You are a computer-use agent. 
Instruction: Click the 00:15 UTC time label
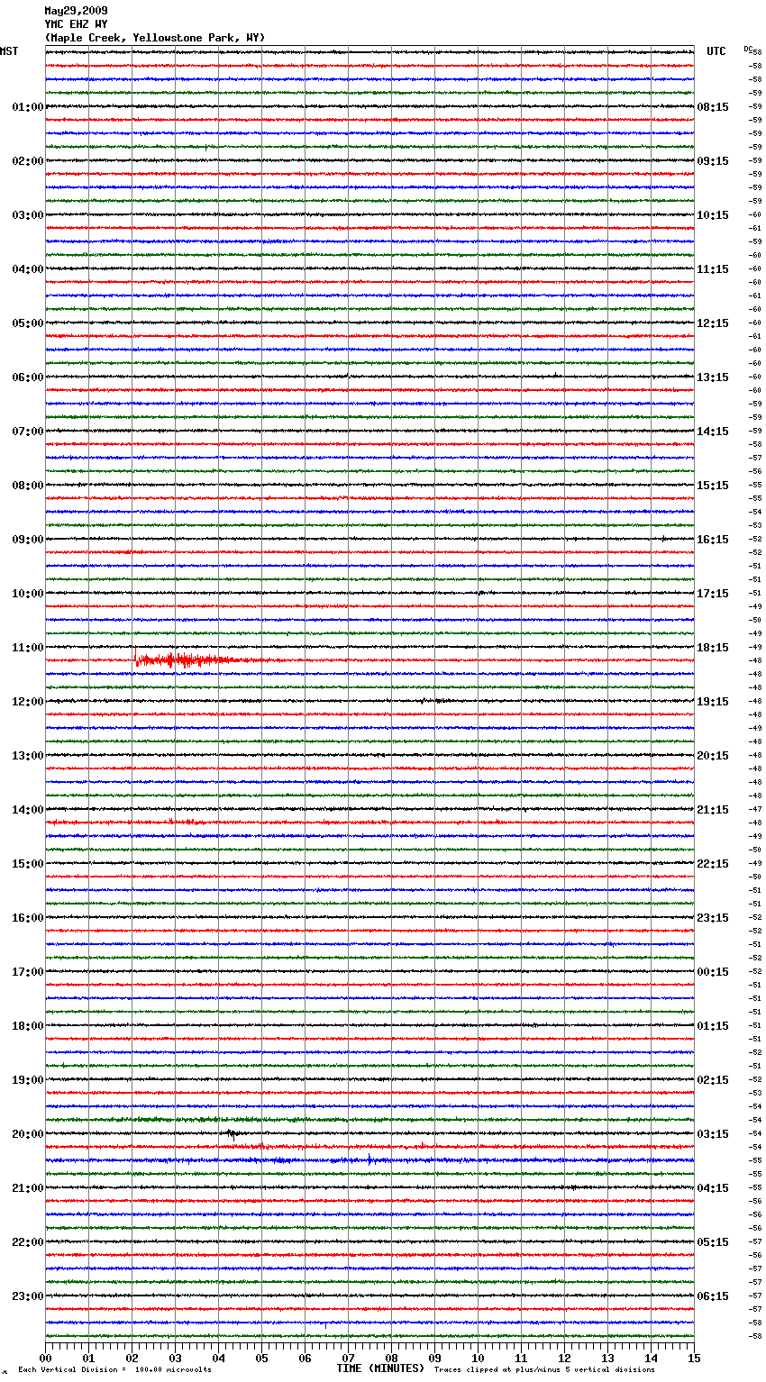coord(713,972)
